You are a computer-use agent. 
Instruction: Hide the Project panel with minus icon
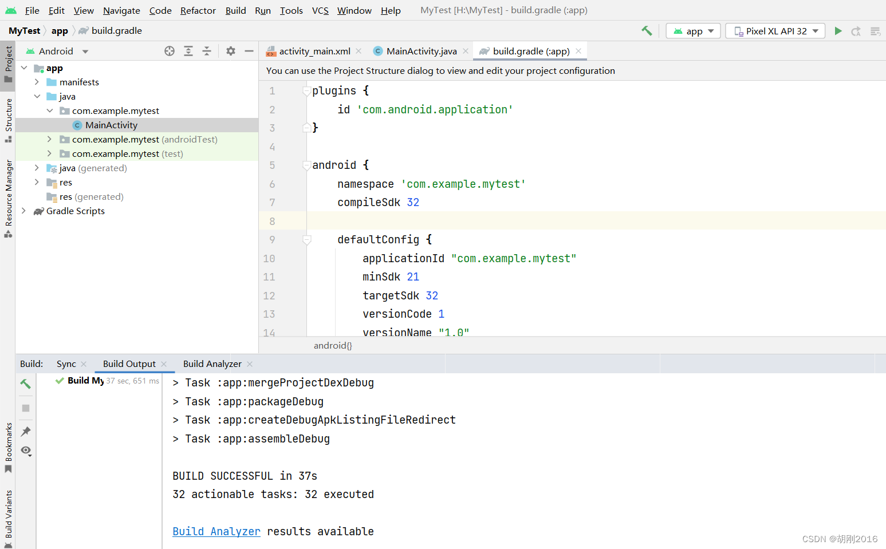coord(249,51)
